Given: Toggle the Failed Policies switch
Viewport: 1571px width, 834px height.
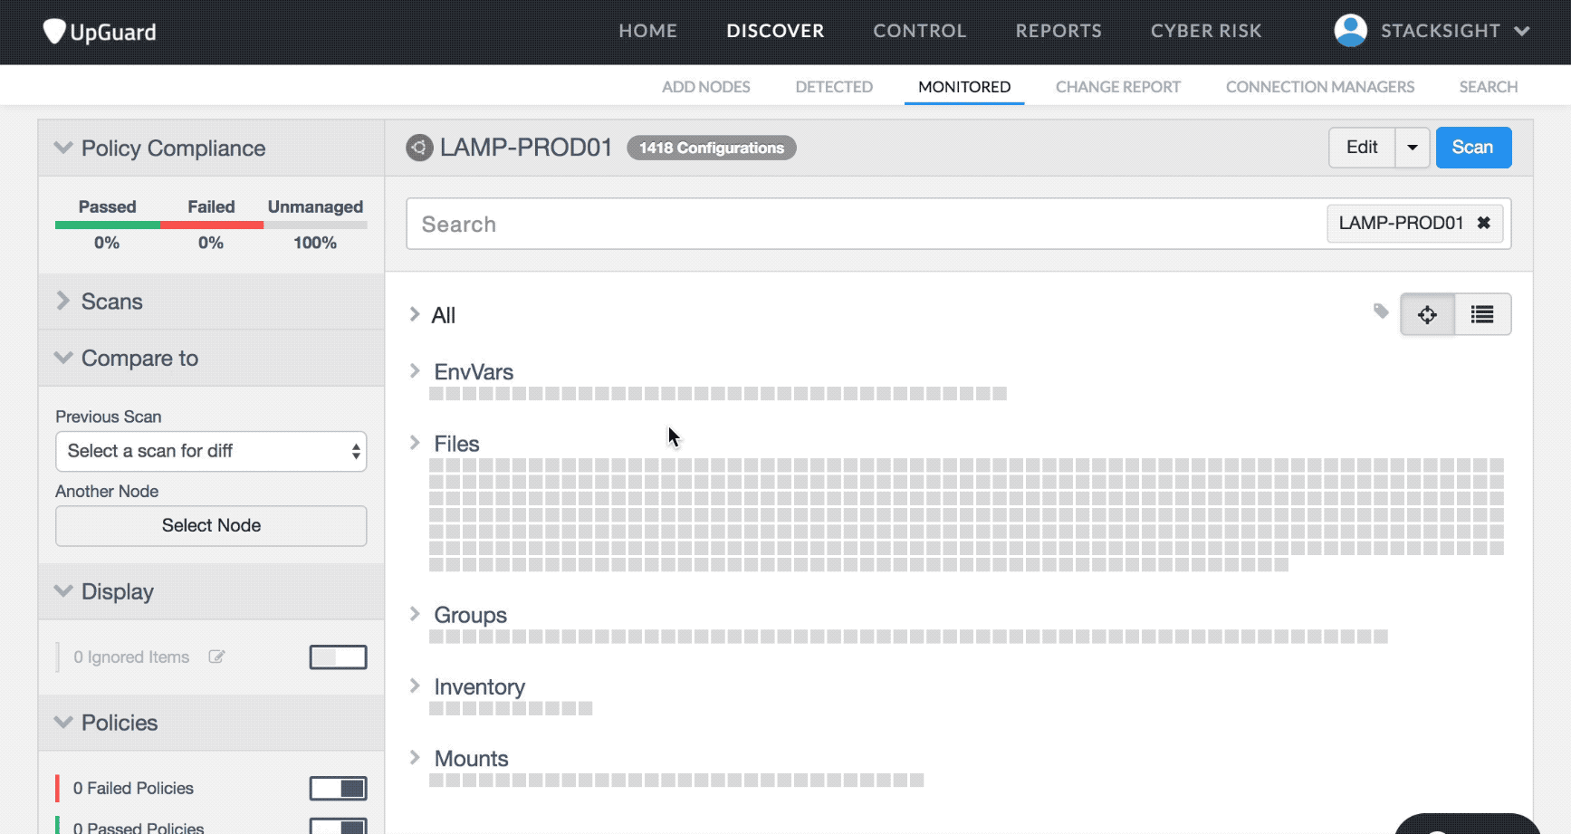Looking at the screenshot, I should point(338,788).
